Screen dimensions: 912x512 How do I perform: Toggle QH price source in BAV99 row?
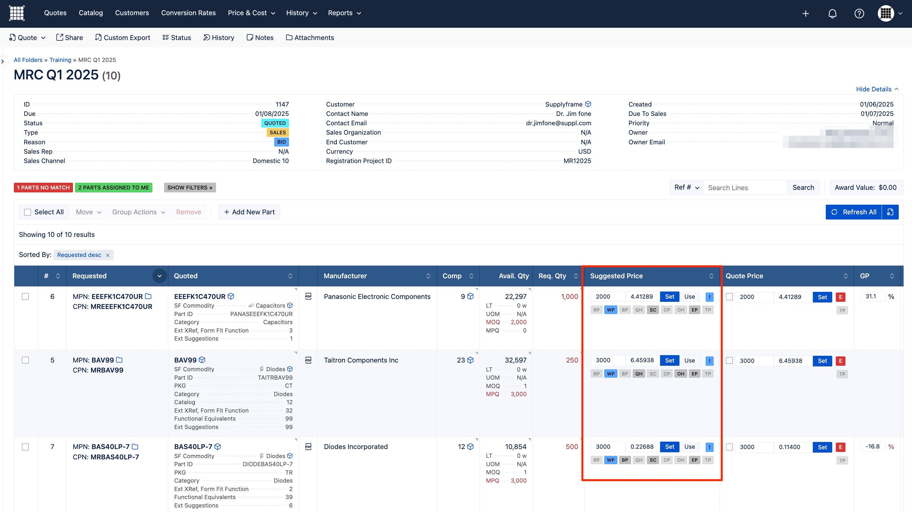[639, 374]
